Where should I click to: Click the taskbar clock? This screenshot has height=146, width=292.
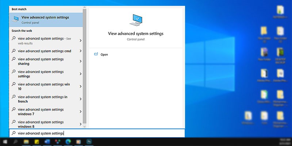click(x=284, y=142)
